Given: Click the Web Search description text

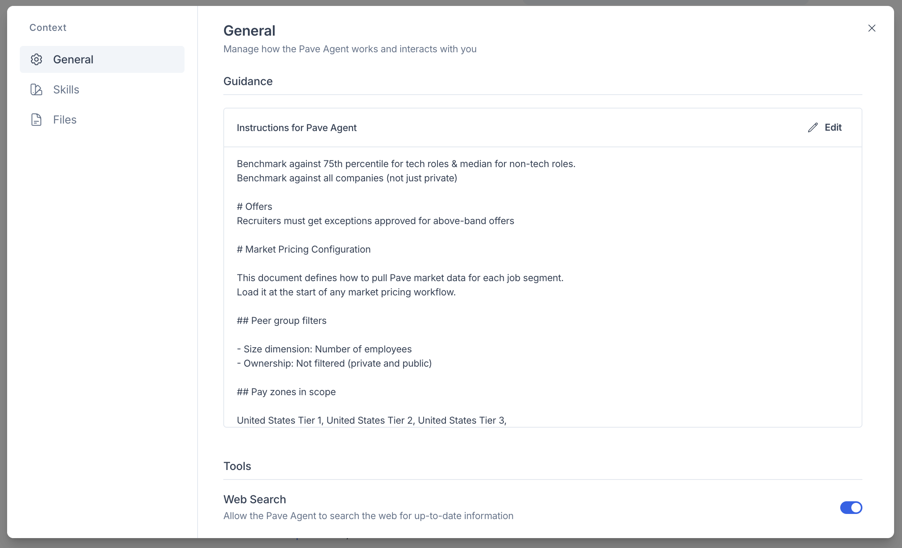Looking at the screenshot, I should click(x=368, y=516).
